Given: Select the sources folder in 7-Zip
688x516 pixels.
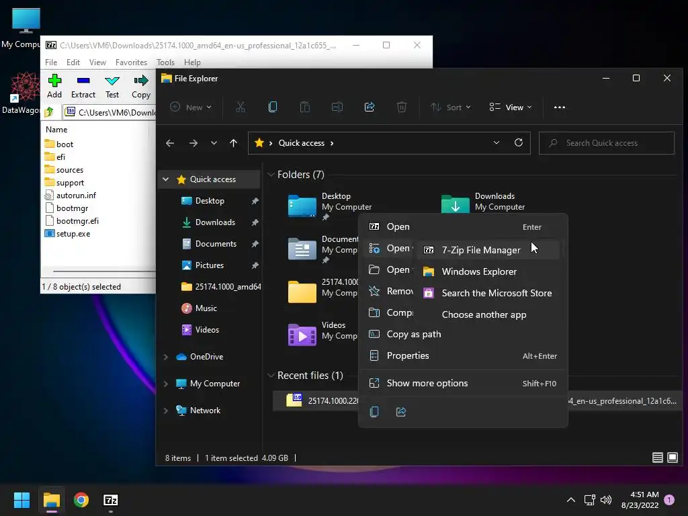Looking at the screenshot, I should coord(64,170).
